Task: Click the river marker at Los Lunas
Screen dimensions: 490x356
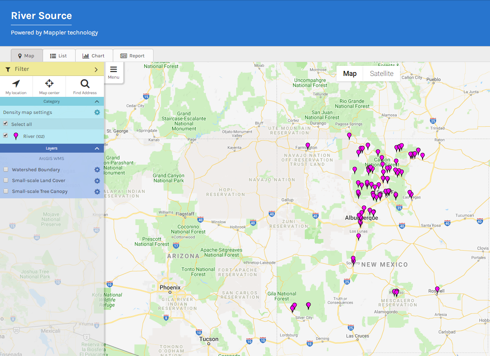Action: [x=359, y=236]
